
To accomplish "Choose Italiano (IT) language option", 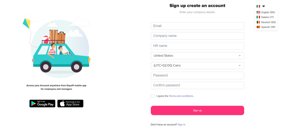I will tap(267, 17).
